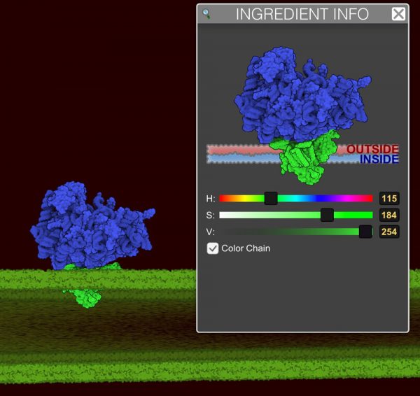Click the Color Chain label text

246,248
